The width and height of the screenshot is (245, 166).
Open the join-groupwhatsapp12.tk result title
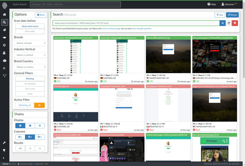point(206,135)
